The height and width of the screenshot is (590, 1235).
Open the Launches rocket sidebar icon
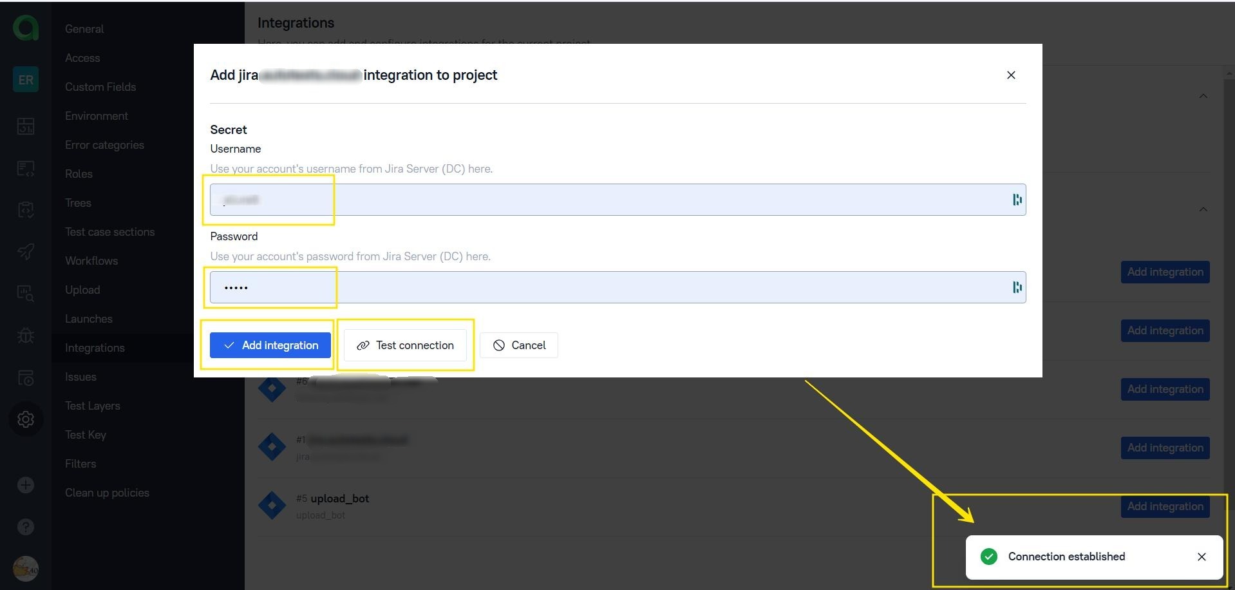(x=26, y=251)
